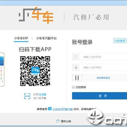The height and width of the screenshot is (127, 127).
Task: Click the 汽修厂必用 slogan text
Action: (x=91, y=17)
